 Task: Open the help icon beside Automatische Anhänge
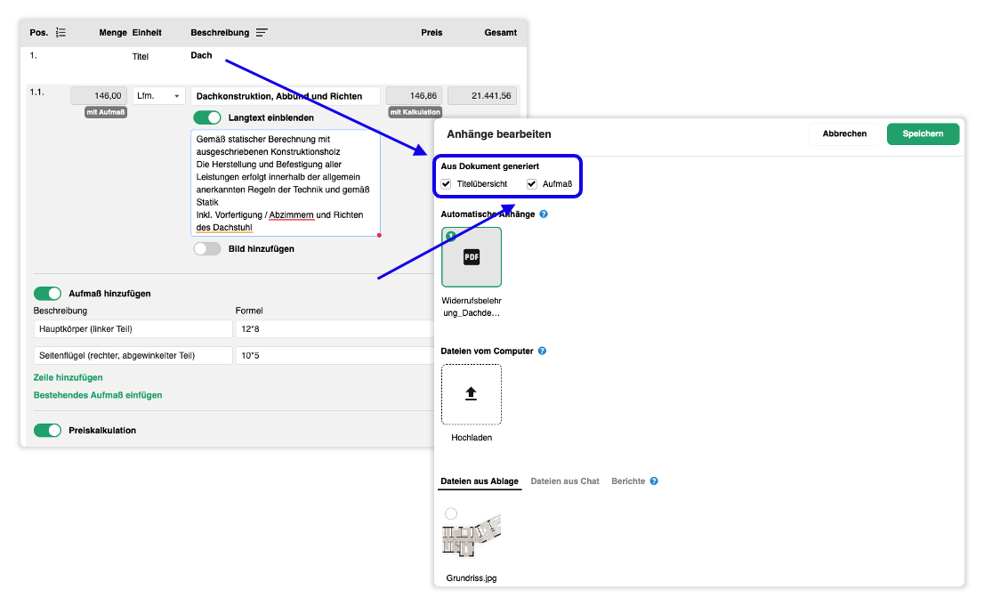coord(544,214)
